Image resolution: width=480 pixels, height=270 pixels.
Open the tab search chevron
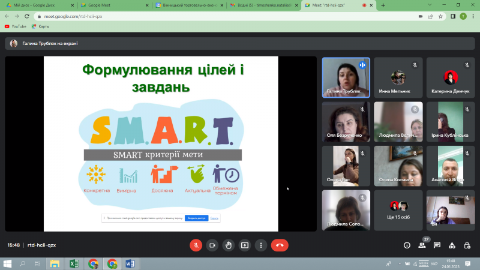(x=430, y=5)
